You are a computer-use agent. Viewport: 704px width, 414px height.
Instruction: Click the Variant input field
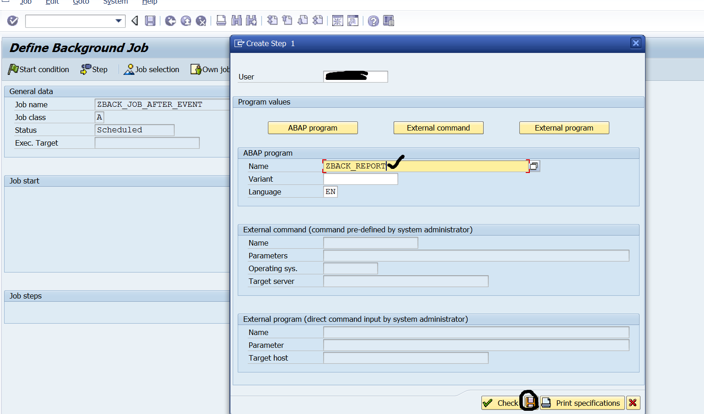click(360, 179)
